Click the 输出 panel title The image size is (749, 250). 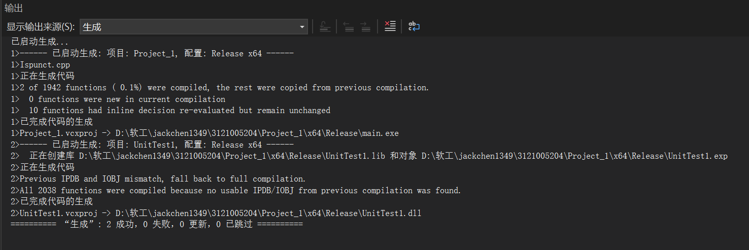tap(14, 8)
